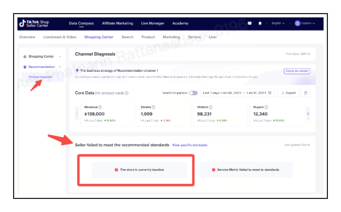Open the Last 7 days date picker
341x212 pixels.
click(238, 93)
